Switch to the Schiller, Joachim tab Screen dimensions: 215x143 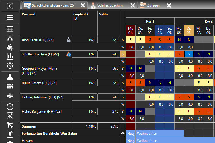tap(110, 5)
